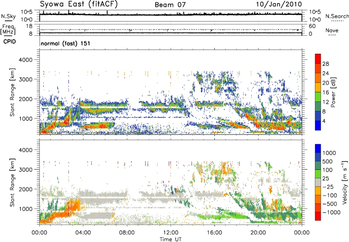The image size is (349, 242).
Task: Click the '500' label on the Velocity colorbar
Action: point(328,161)
